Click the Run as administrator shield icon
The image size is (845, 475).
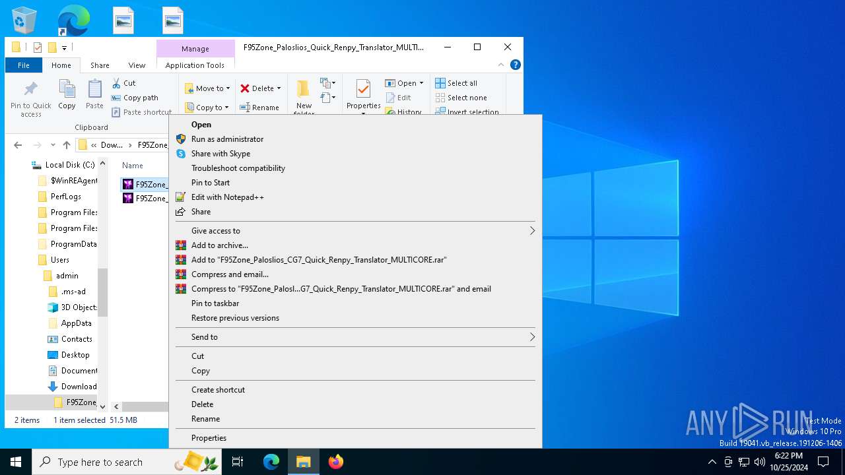181,139
